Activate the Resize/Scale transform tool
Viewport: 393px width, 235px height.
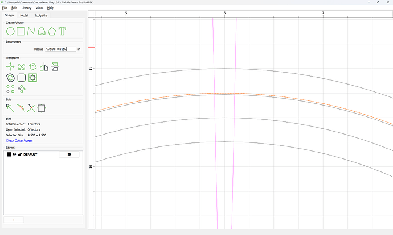tap(22, 67)
